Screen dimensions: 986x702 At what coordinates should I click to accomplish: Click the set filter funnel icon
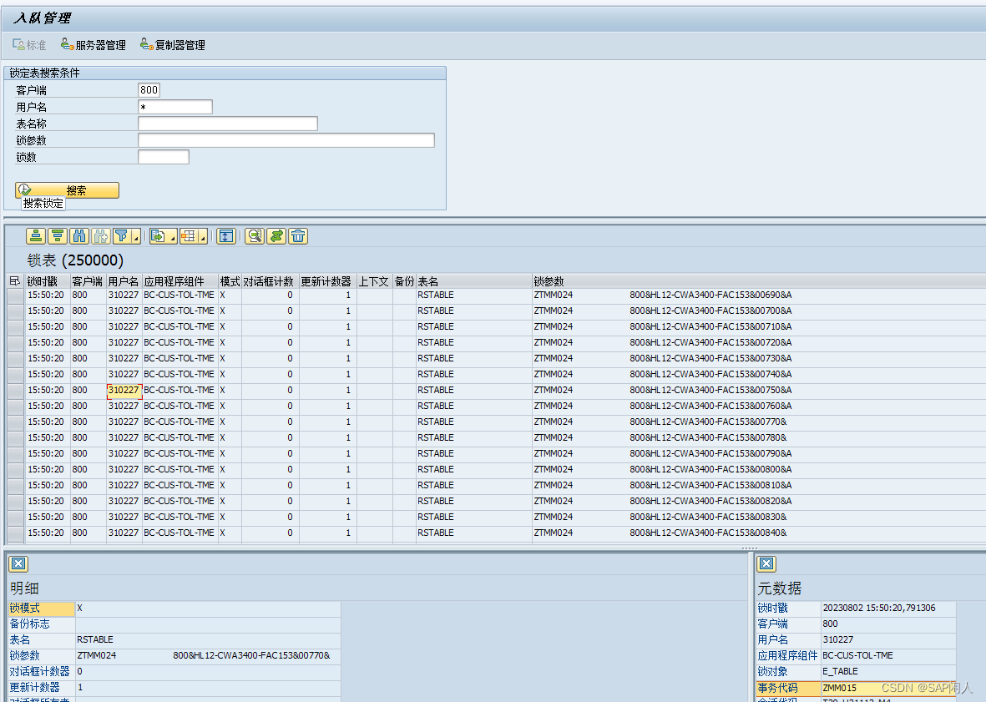click(x=121, y=236)
